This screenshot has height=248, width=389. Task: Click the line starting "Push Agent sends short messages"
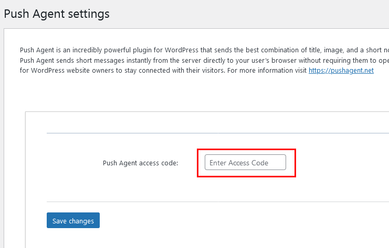click(x=204, y=60)
